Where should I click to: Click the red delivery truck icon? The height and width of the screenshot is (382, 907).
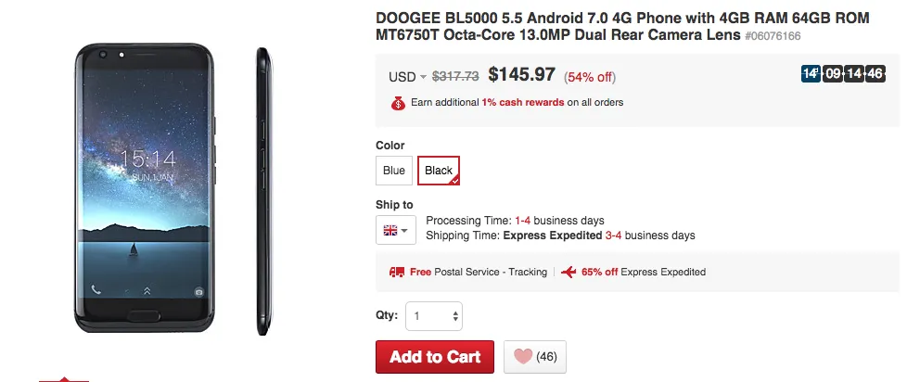[397, 273]
